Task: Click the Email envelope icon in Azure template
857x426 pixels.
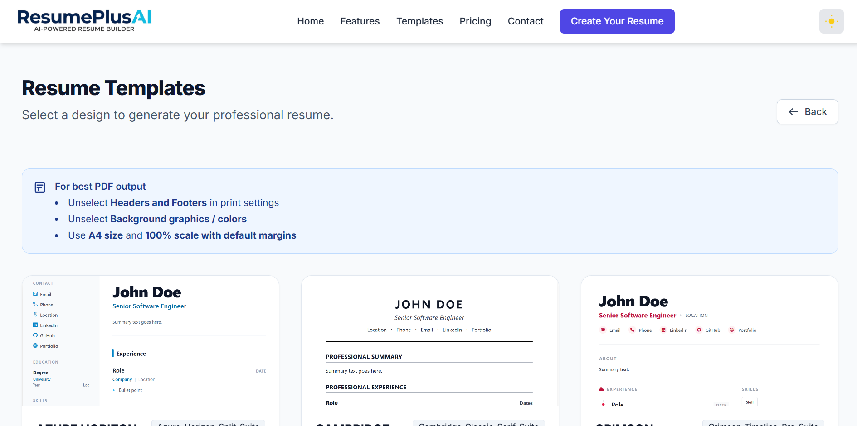Action: click(35, 294)
